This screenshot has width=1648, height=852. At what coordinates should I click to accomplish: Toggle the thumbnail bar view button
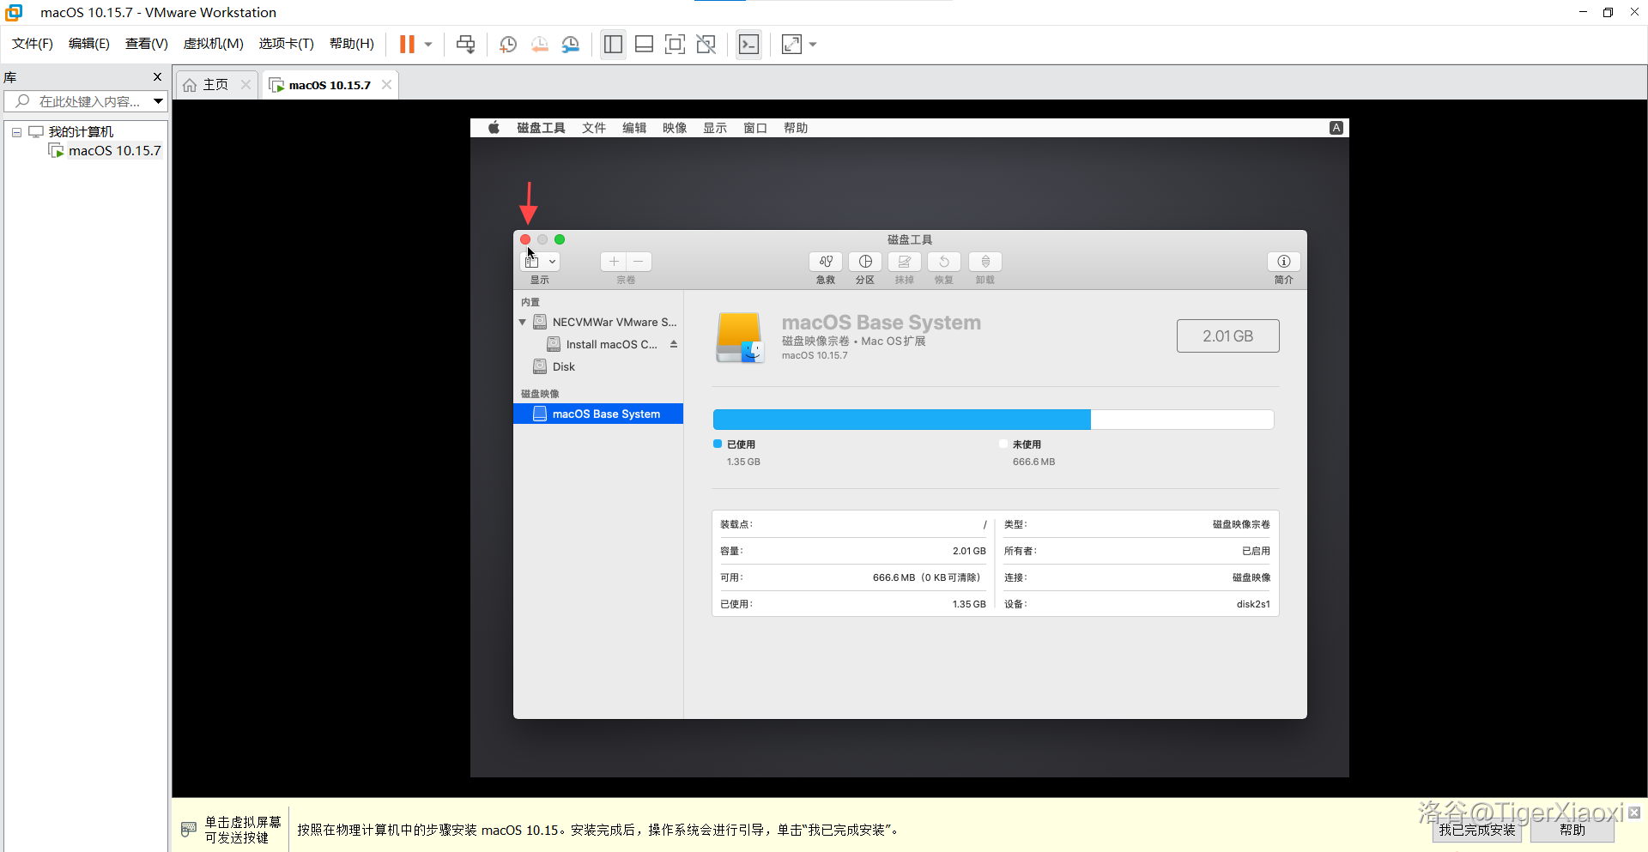pyautogui.click(x=644, y=45)
